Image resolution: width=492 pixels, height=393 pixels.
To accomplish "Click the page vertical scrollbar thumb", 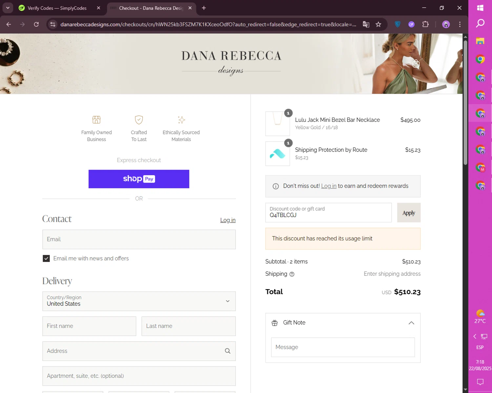I will (x=465, y=102).
